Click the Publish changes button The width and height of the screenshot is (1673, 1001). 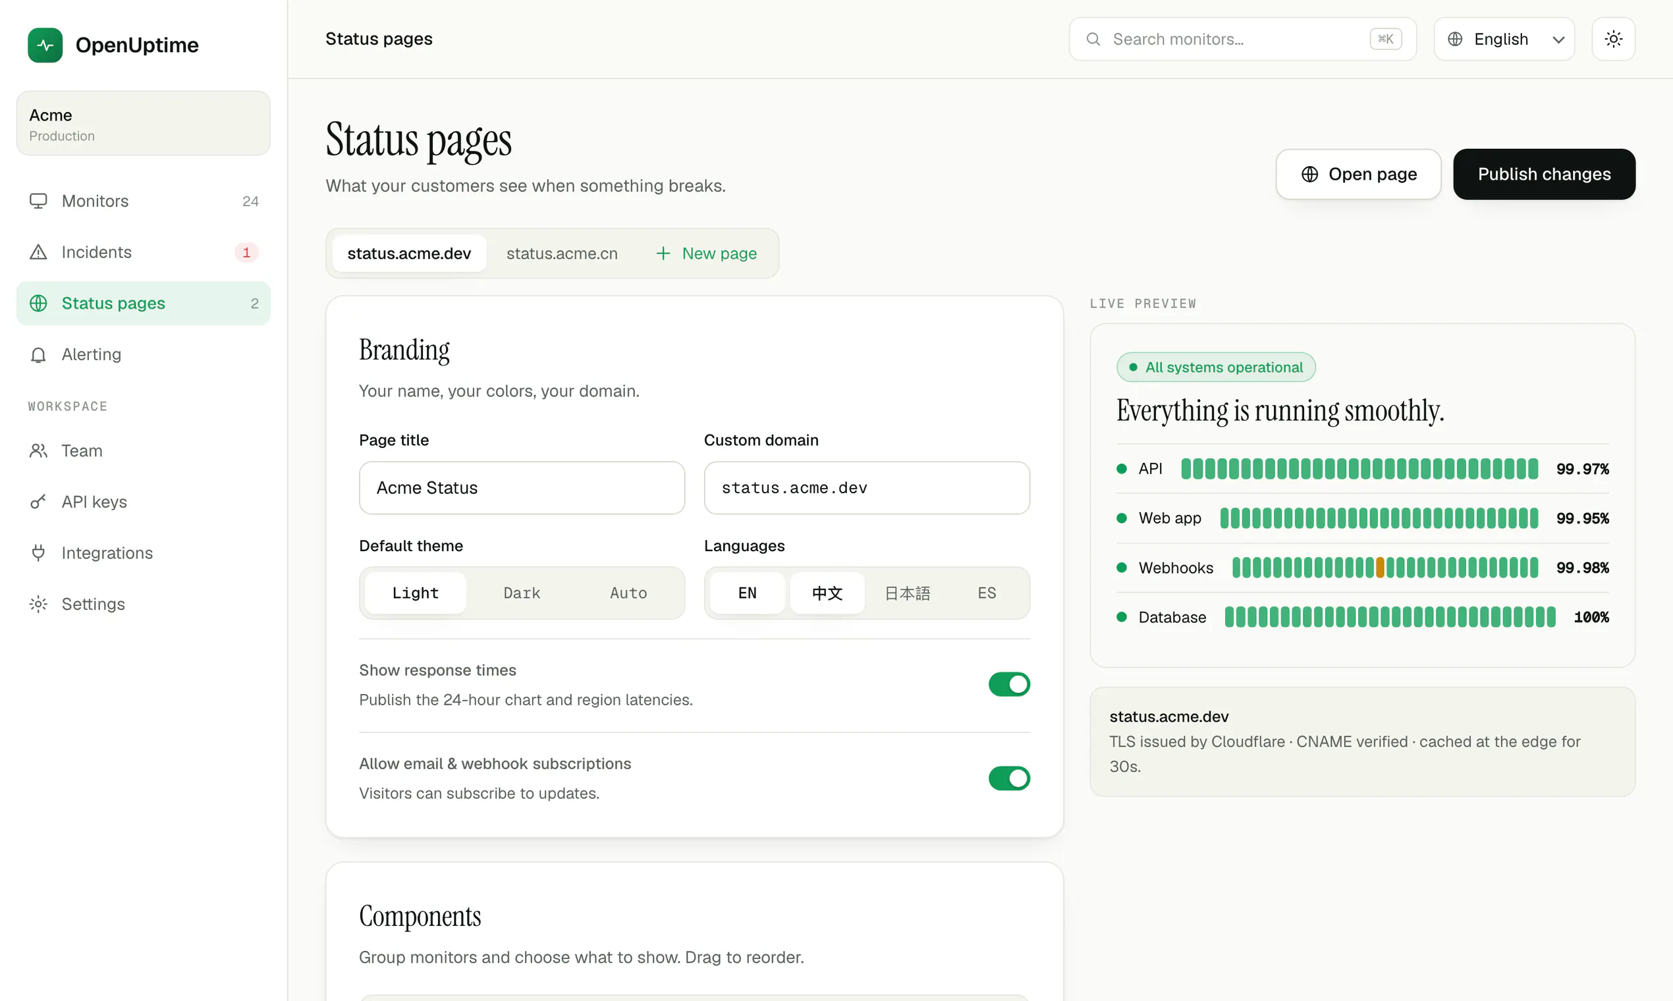point(1543,175)
